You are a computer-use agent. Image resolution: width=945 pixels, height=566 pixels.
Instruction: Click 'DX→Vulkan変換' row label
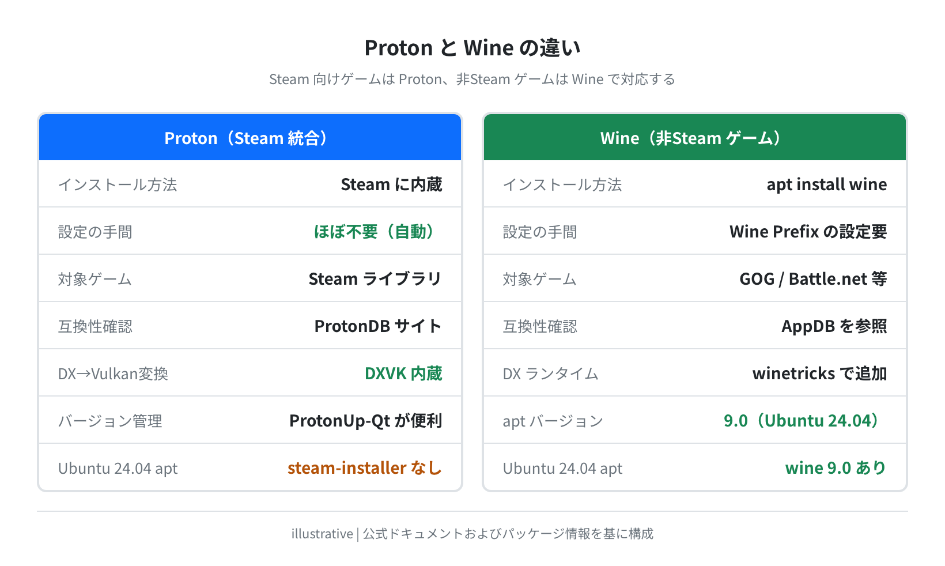point(113,373)
